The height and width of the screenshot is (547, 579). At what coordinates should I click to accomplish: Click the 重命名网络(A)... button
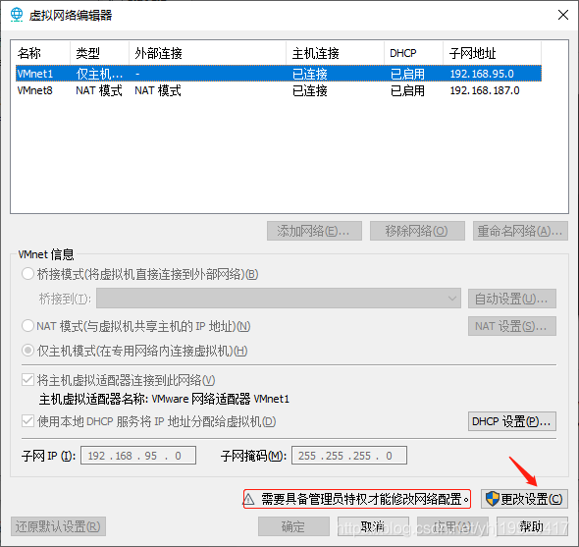pyautogui.click(x=520, y=231)
